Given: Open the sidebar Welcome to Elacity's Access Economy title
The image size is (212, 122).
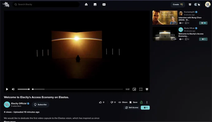Looking at the screenshot, I should click(191, 35).
